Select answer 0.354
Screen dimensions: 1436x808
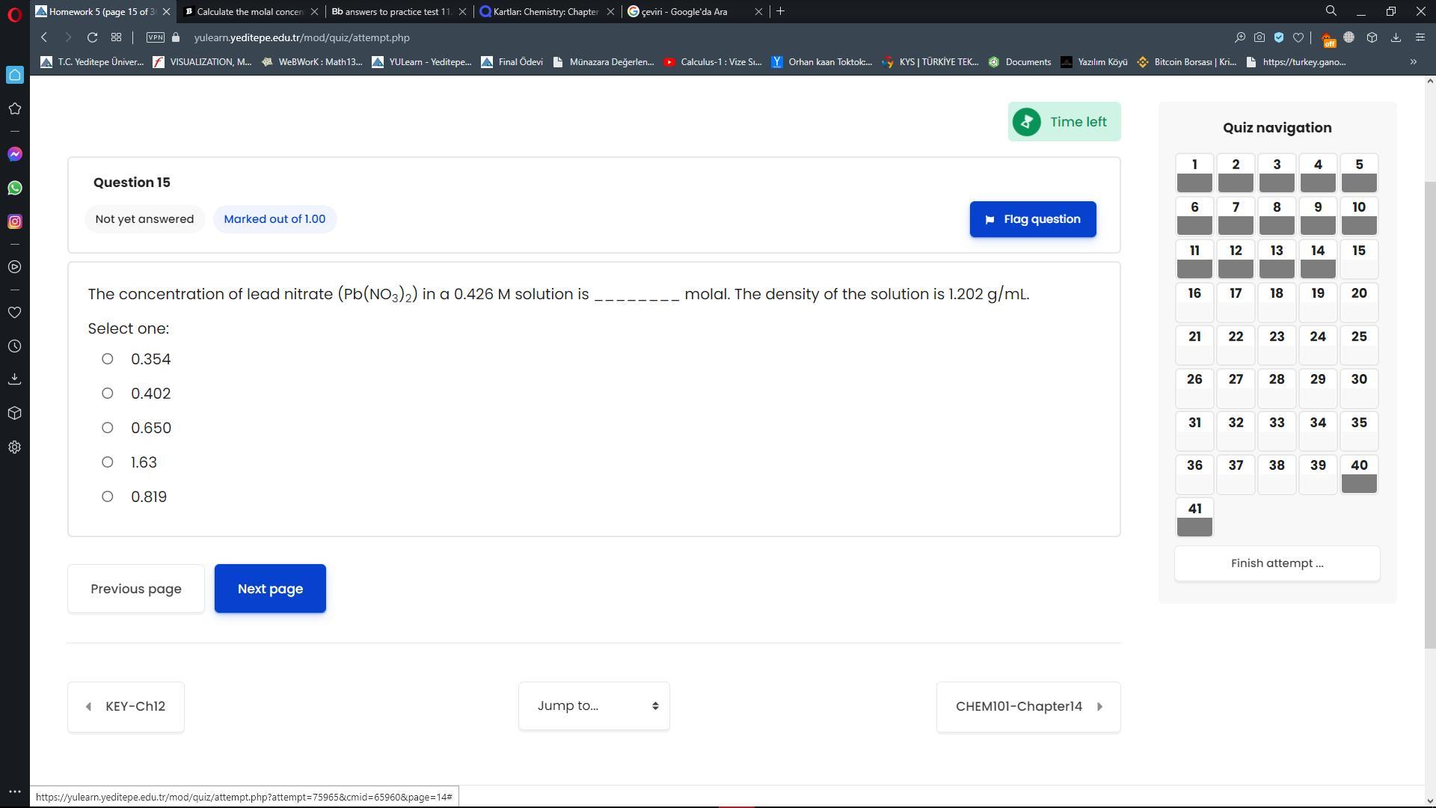pos(108,359)
